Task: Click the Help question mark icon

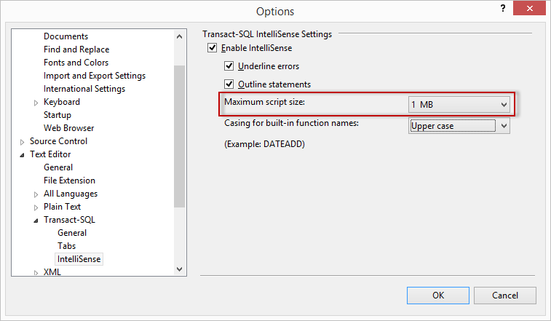Action: (x=502, y=8)
